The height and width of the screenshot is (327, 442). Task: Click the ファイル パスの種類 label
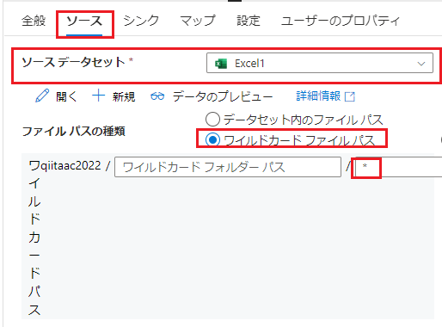tap(74, 132)
